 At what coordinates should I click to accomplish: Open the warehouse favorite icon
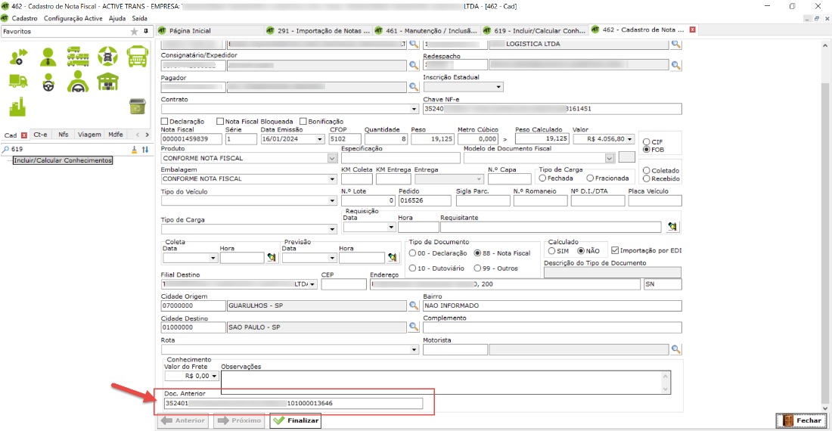click(107, 82)
